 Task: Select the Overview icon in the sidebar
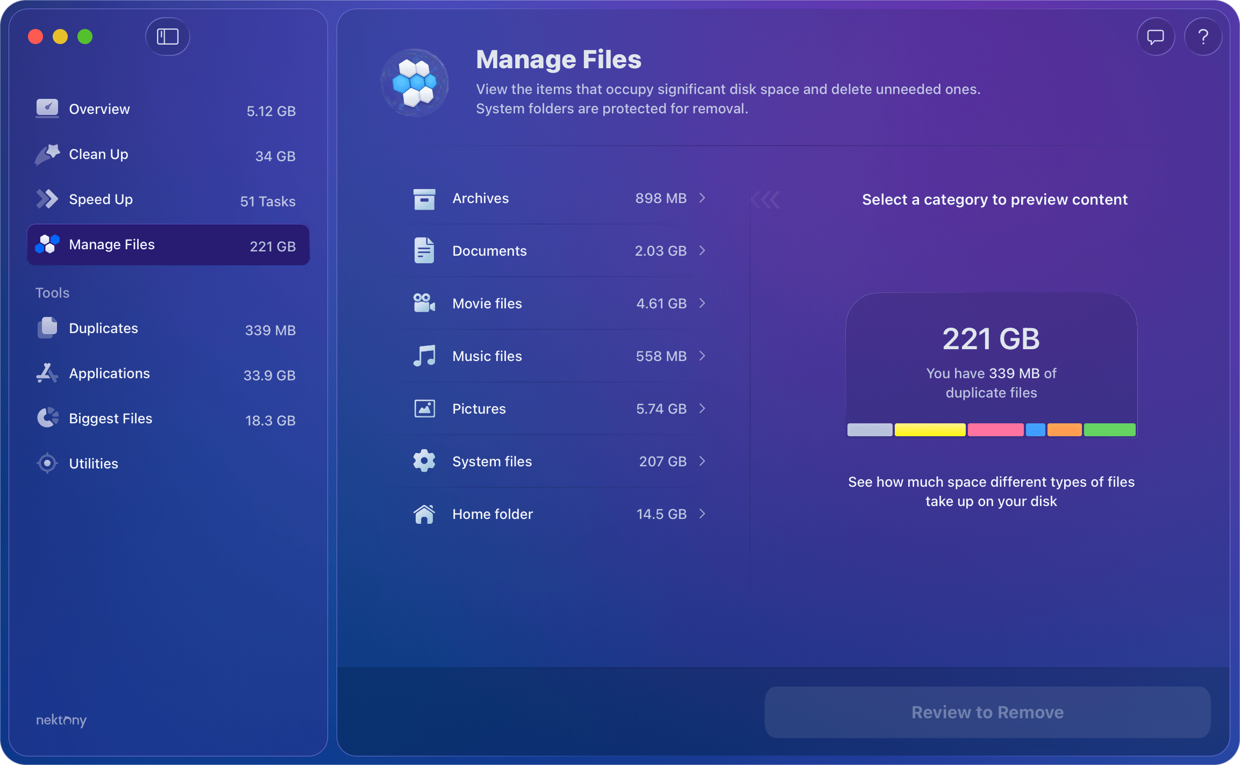pos(47,109)
